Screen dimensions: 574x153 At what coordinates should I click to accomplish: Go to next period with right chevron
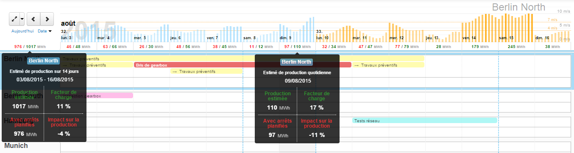[47, 19]
